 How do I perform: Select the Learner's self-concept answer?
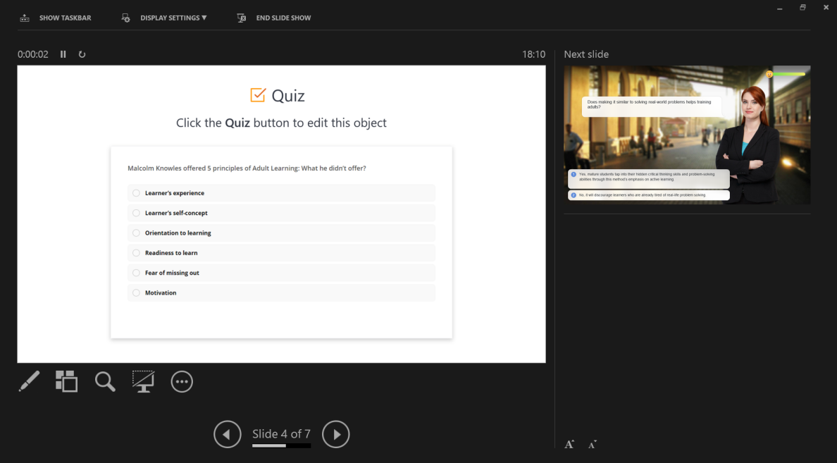[281, 213]
